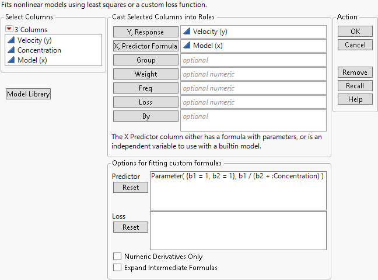Click Model (x) icon in X Predictor field
The width and height of the screenshot is (378, 280).
pos(186,46)
